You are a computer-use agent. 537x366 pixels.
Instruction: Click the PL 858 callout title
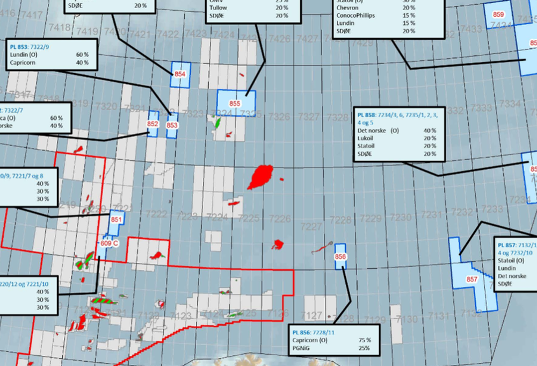pyautogui.click(x=397, y=119)
